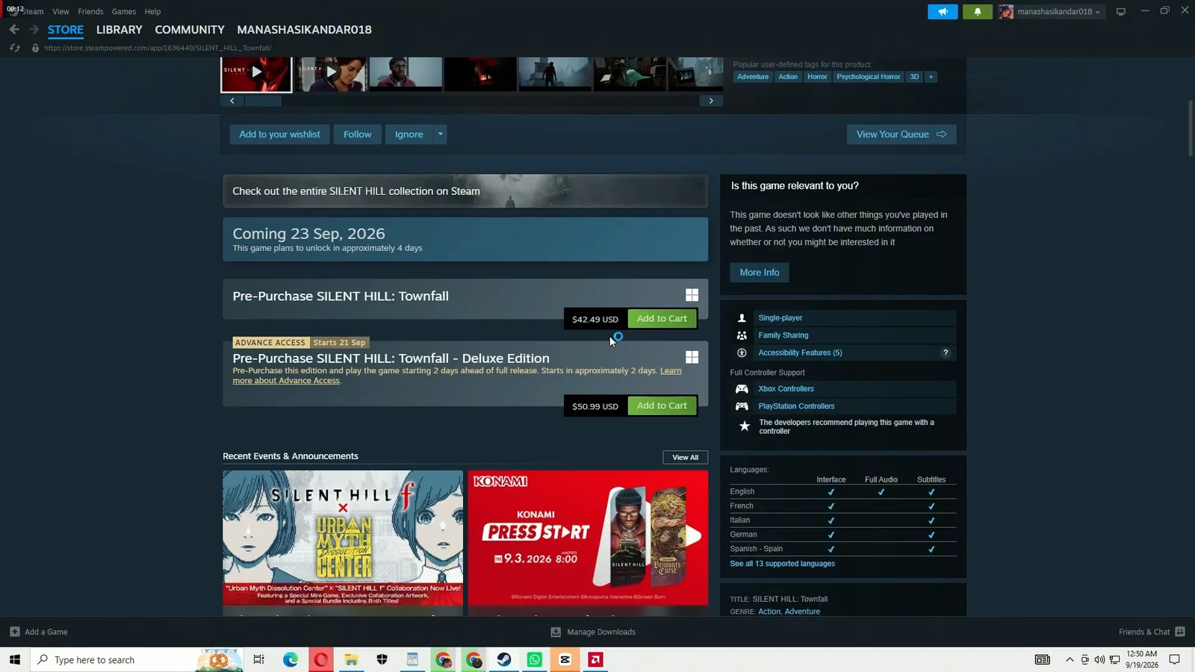Open the Psychological Horror tag

tap(869, 77)
